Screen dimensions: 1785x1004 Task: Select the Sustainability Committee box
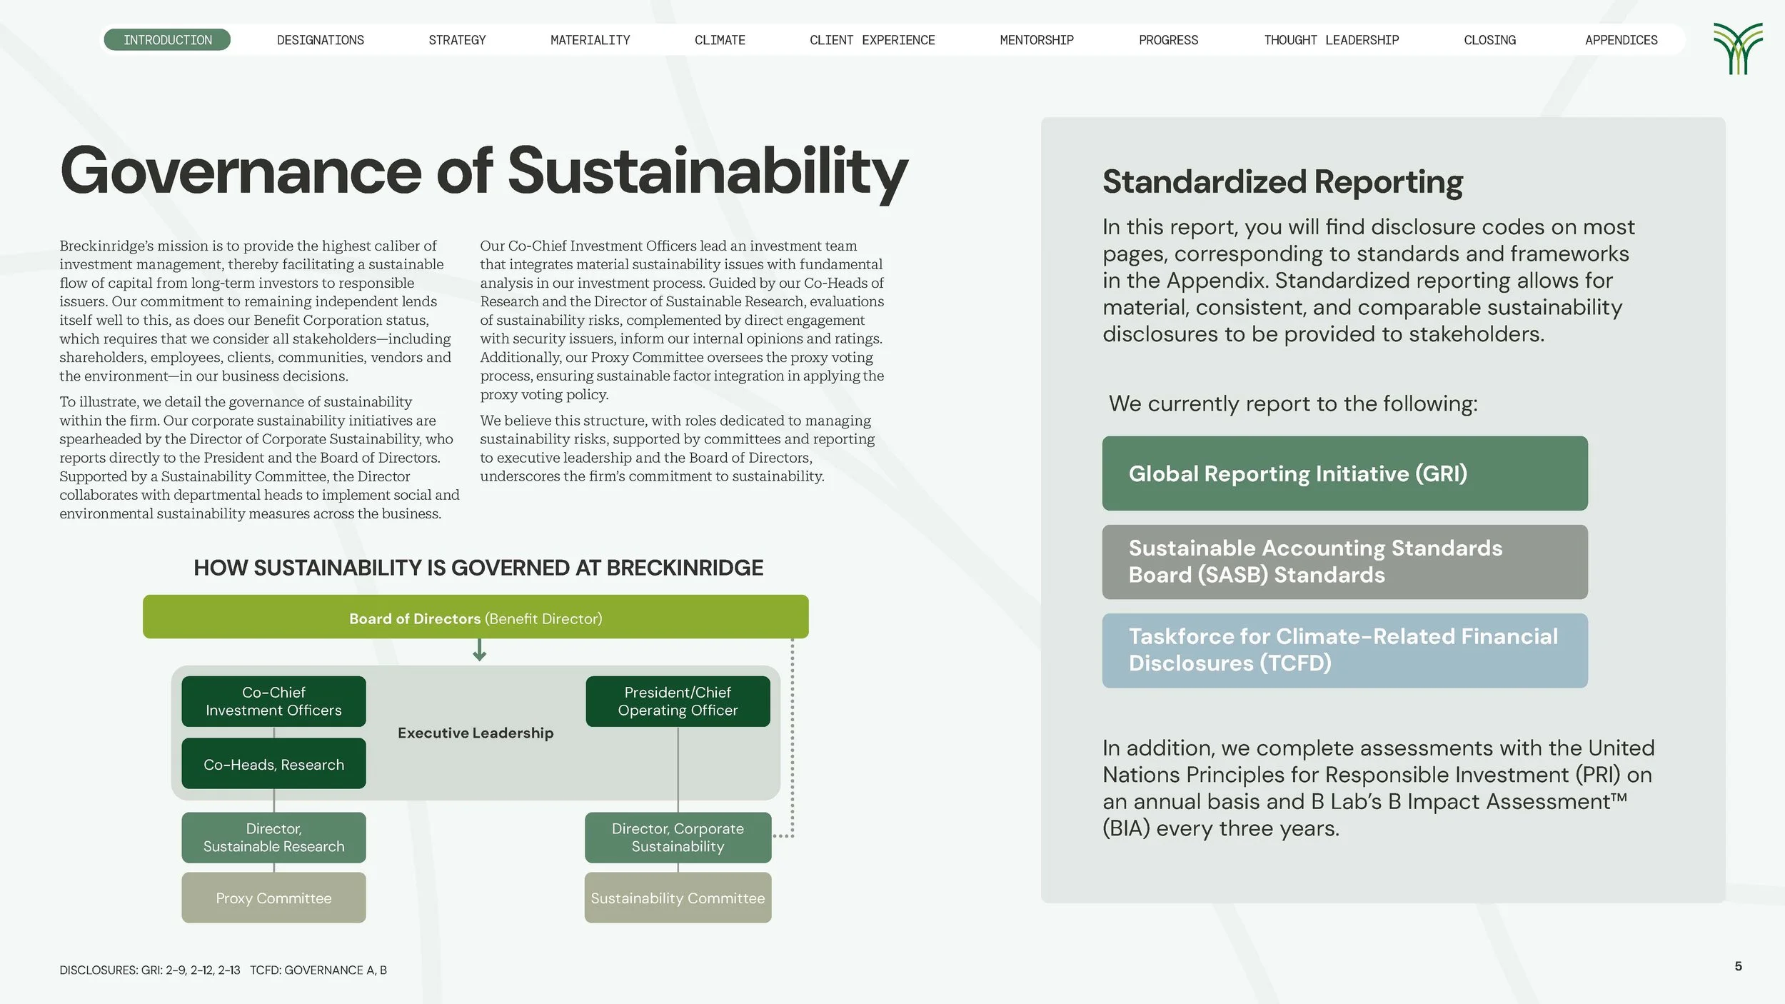pyautogui.click(x=678, y=898)
